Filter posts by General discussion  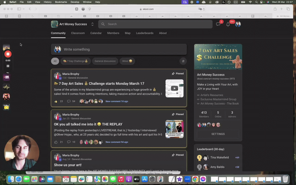tap(105, 61)
